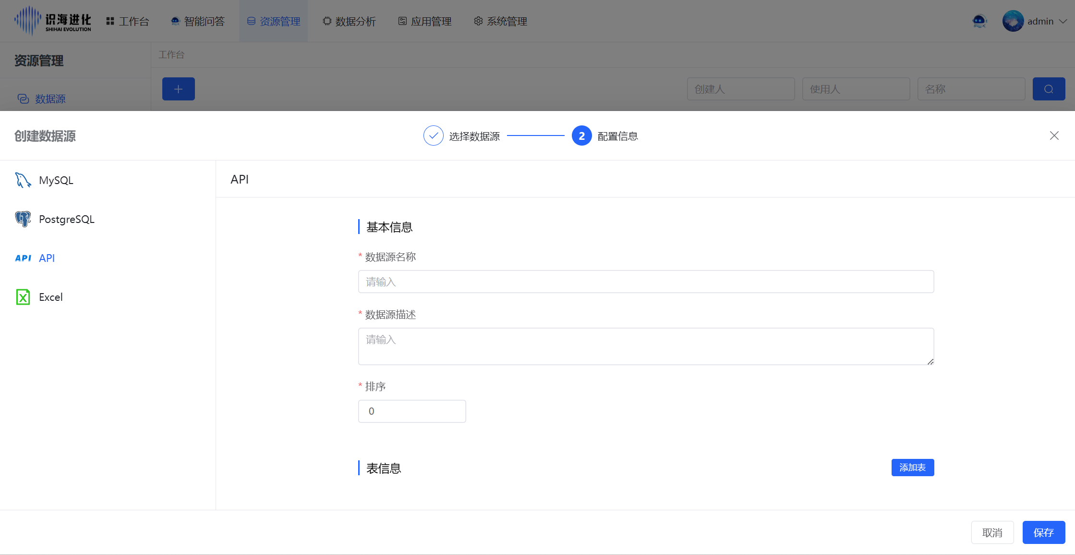
Task: Click the blue search icon button
Action: coord(1049,89)
